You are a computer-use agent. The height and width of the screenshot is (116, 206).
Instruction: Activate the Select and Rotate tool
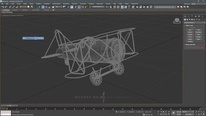tap(46, 7)
